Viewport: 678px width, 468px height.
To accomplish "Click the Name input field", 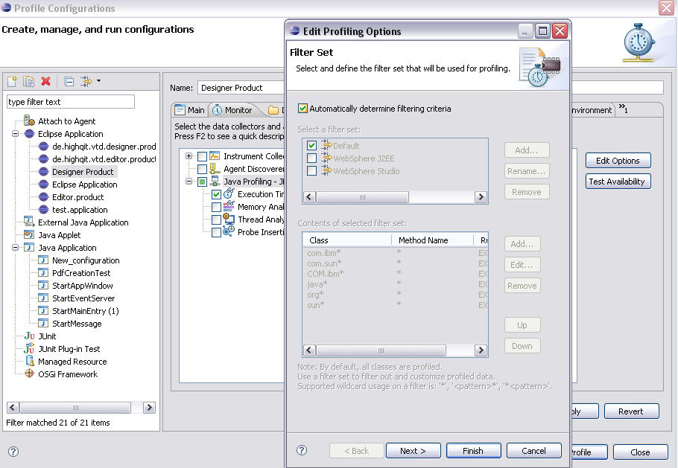I will pos(241,88).
